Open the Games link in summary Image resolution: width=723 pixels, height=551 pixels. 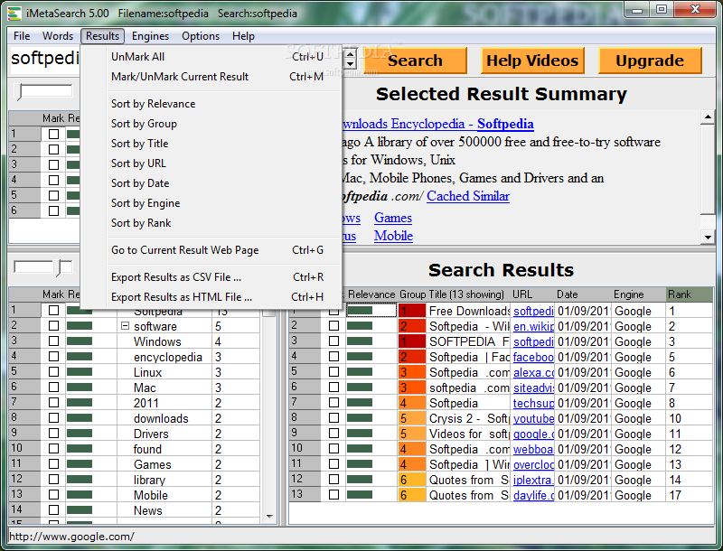pos(393,218)
